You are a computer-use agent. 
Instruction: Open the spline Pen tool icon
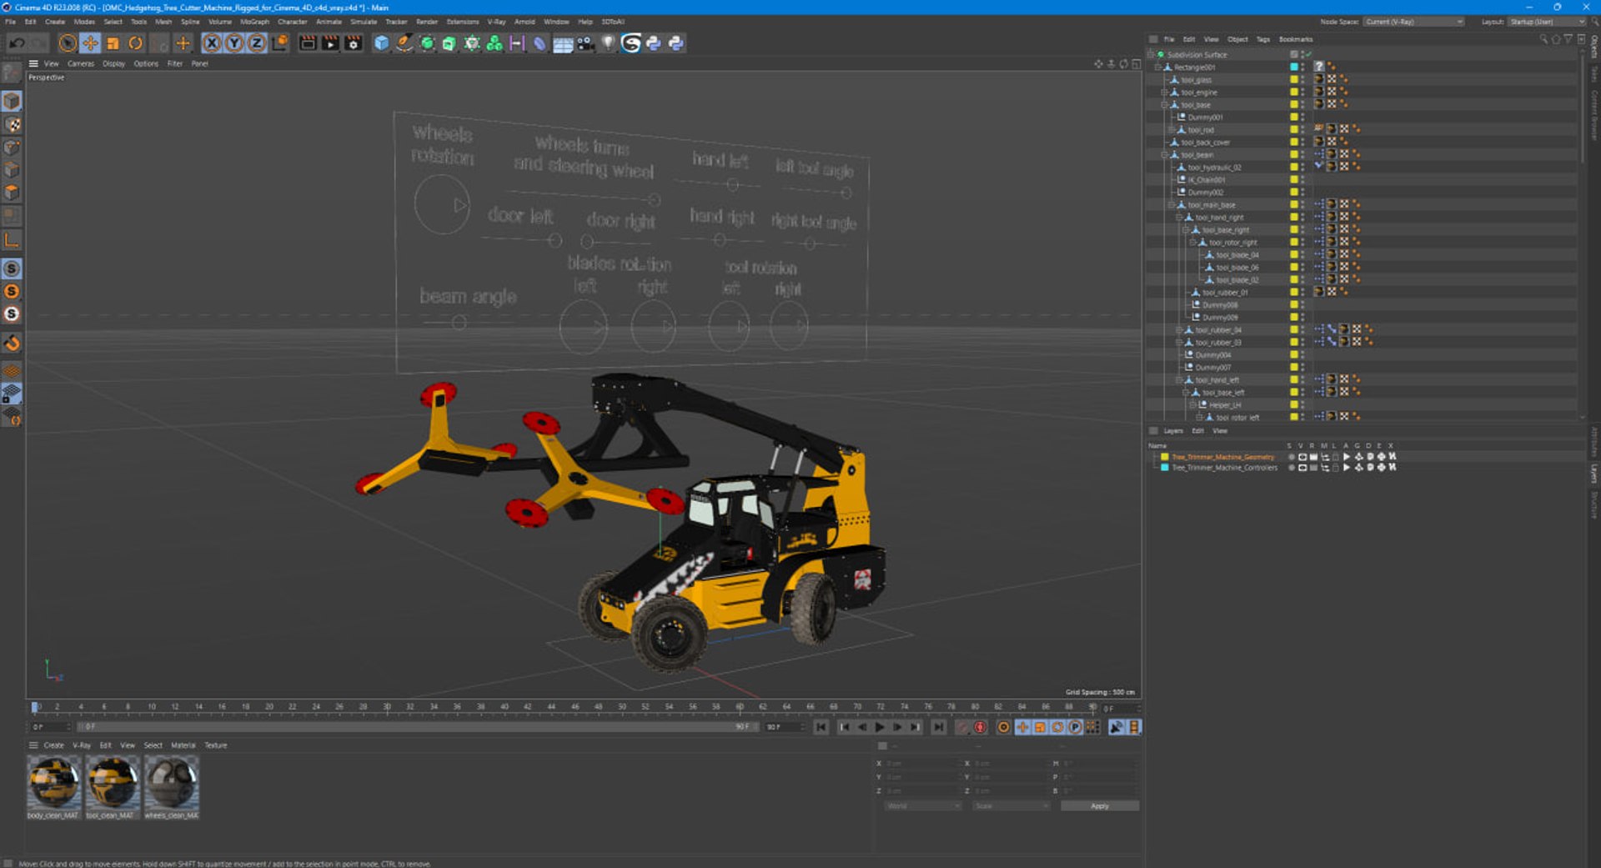coord(404,43)
